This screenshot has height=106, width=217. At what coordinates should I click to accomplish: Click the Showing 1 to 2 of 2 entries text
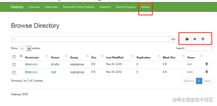pyautogui.click(x=27, y=81)
